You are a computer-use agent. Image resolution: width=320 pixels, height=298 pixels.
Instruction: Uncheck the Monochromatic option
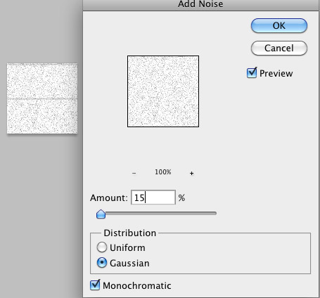(95, 285)
